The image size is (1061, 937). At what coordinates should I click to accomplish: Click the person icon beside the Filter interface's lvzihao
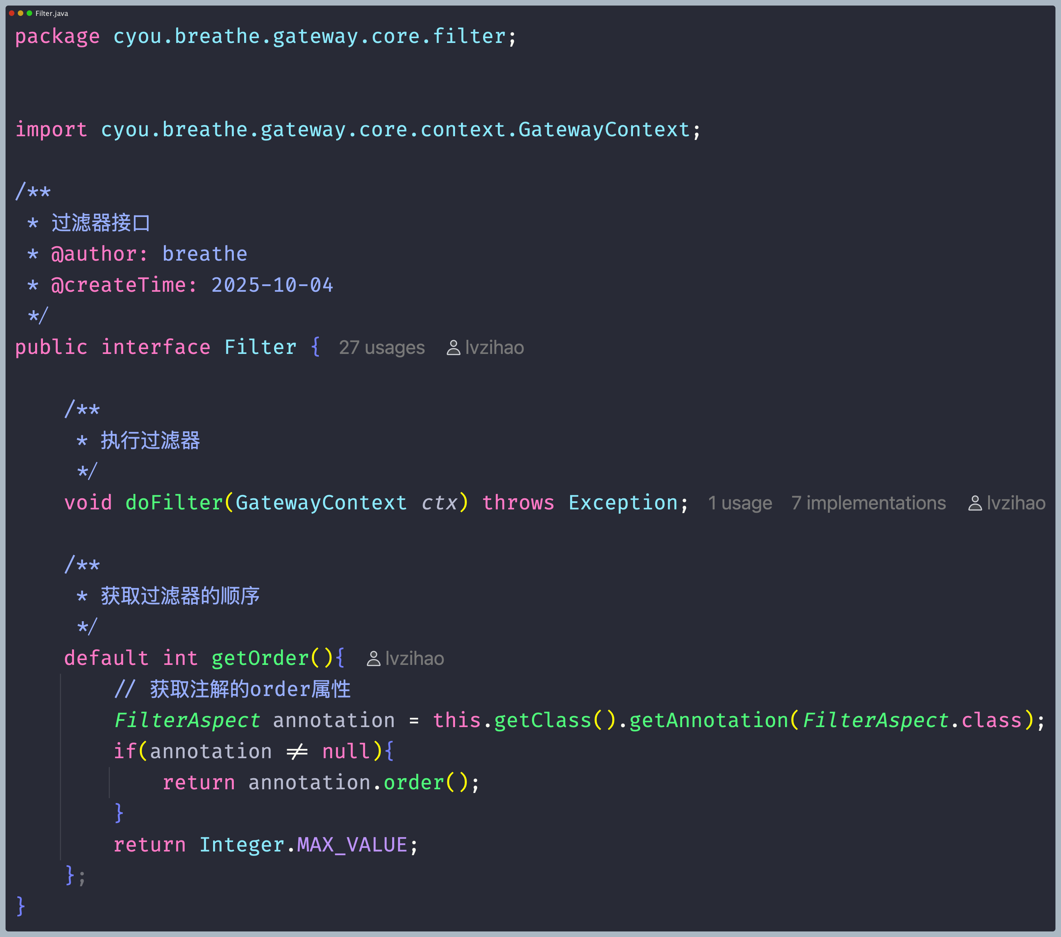(x=453, y=348)
